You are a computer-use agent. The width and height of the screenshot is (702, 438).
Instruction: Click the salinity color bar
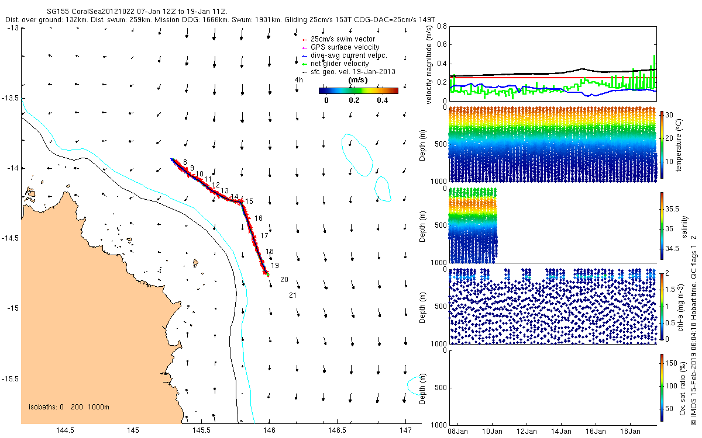tap(662, 225)
